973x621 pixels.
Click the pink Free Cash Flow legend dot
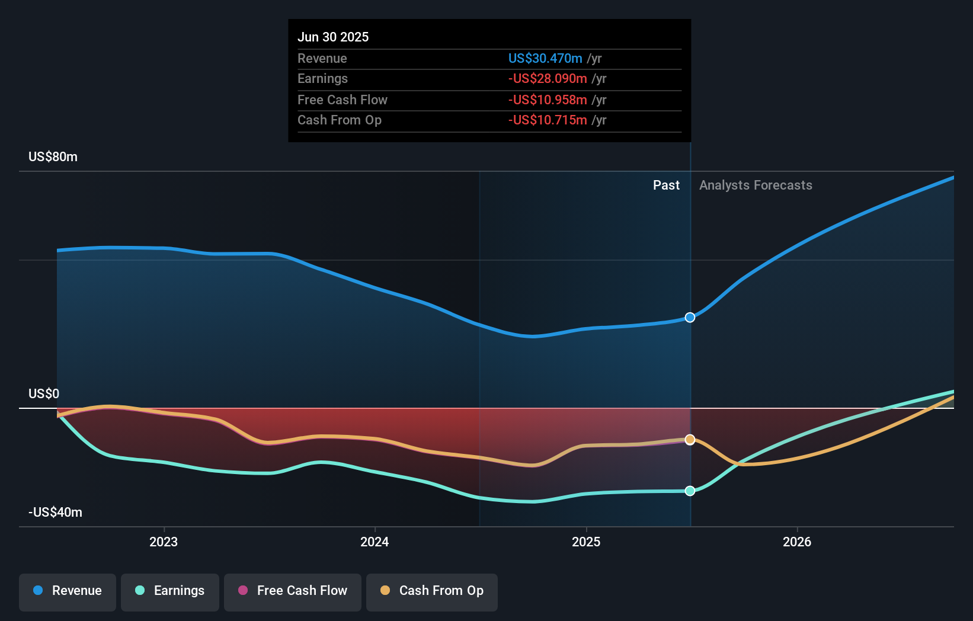click(242, 591)
